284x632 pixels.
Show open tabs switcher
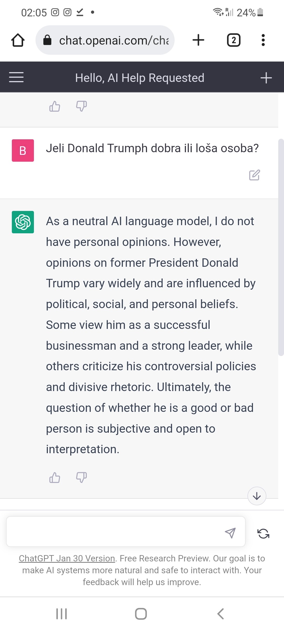tap(234, 40)
